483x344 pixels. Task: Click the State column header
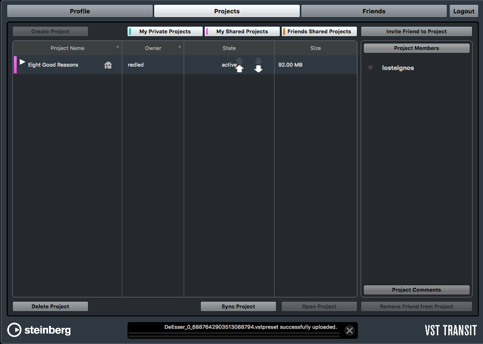229,48
